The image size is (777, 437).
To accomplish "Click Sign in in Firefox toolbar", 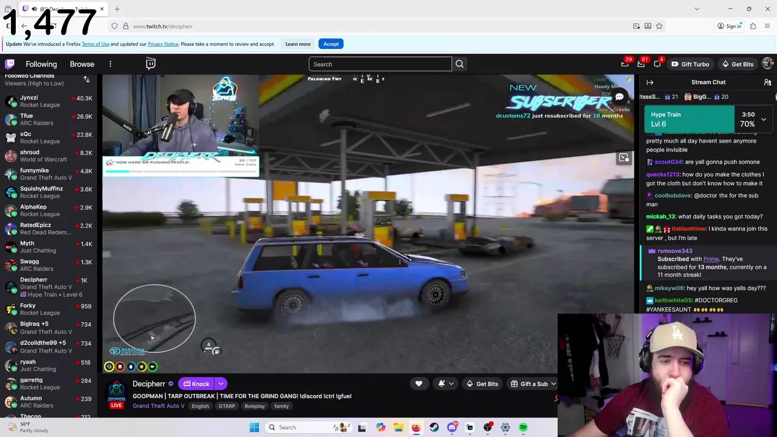I will (x=729, y=26).
